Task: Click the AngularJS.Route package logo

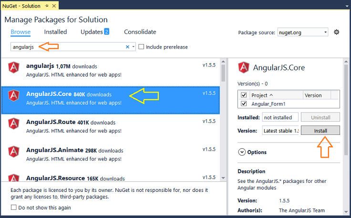Action: (x=14, y=123)
